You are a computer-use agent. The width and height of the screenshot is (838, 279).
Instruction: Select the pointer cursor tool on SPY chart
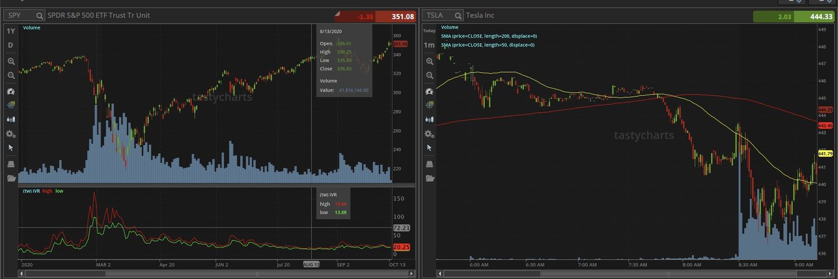11,148
